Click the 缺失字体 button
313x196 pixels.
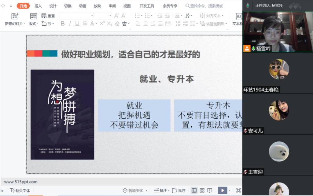tap(20, 190)
